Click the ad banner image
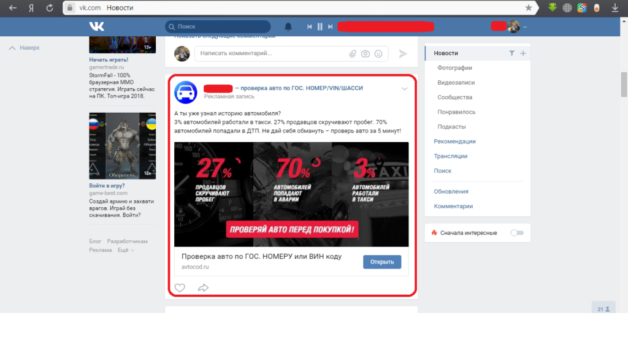 click(x=291, y=194)
